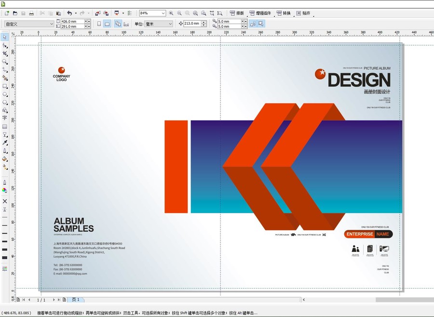Open a file with folder icon

(x=15, y=13)
